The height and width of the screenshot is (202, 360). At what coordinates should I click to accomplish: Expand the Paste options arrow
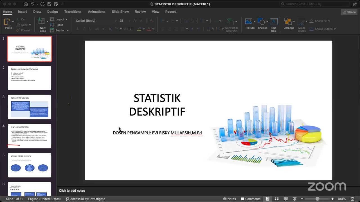(x=13, y=21)
